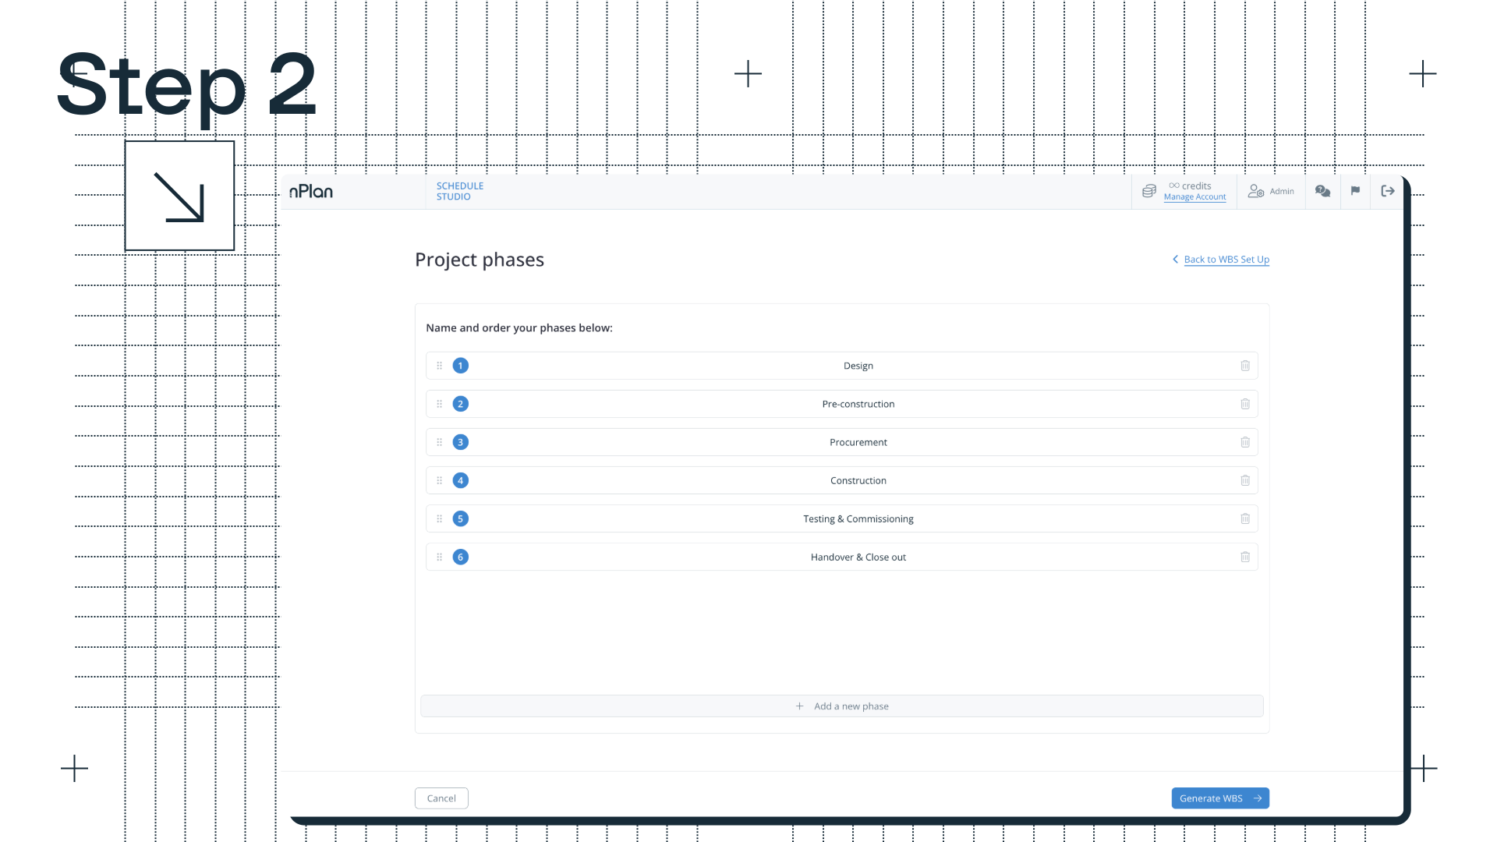Click the logout icon in the header
Viewport: 1497px width, 842px height.
[x=1388, y=191]
